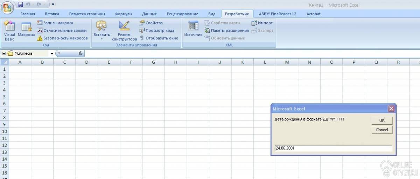Image resolution: width=420 pixels, height=179 pixels.
Task: Click Пакеты расширения
Action: [227, 30]
